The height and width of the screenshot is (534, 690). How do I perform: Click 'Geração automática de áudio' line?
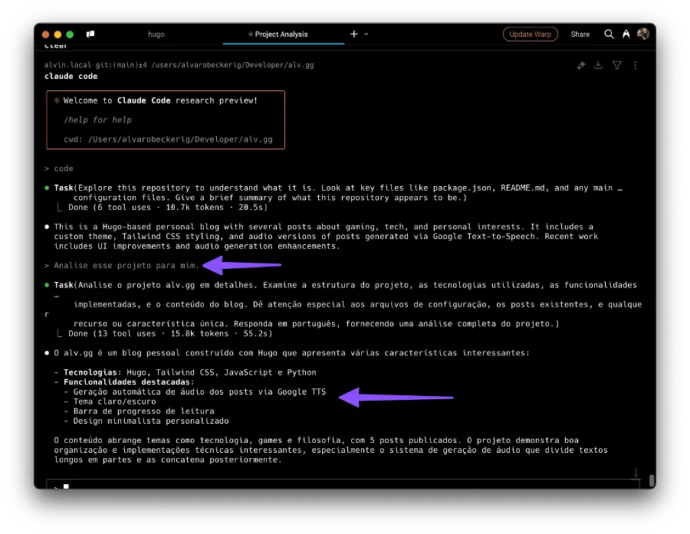click(x=199, y=391)
